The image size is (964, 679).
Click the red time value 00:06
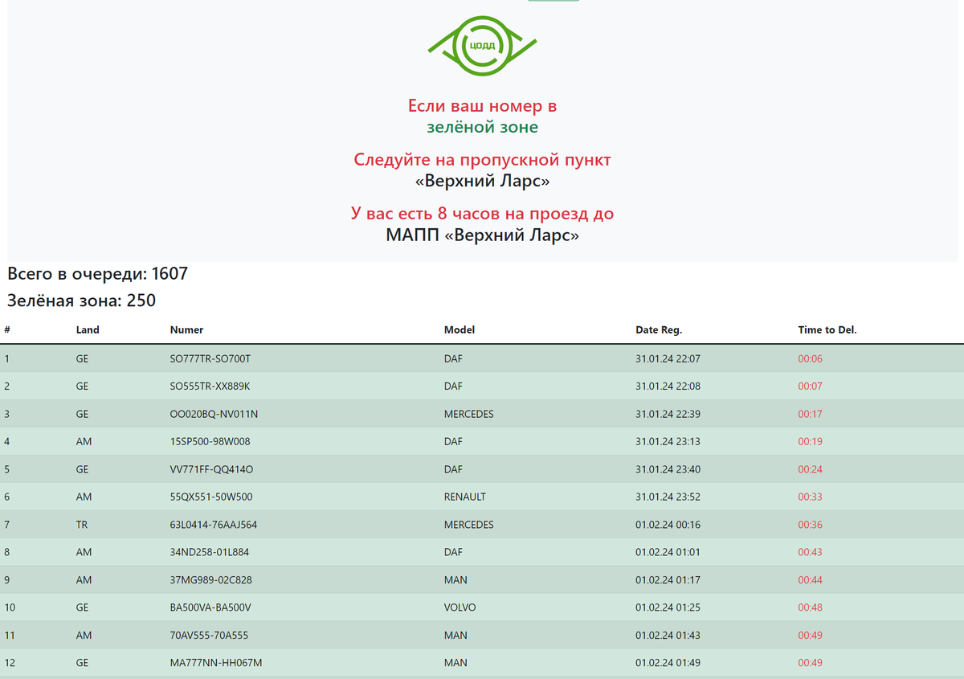810,359
